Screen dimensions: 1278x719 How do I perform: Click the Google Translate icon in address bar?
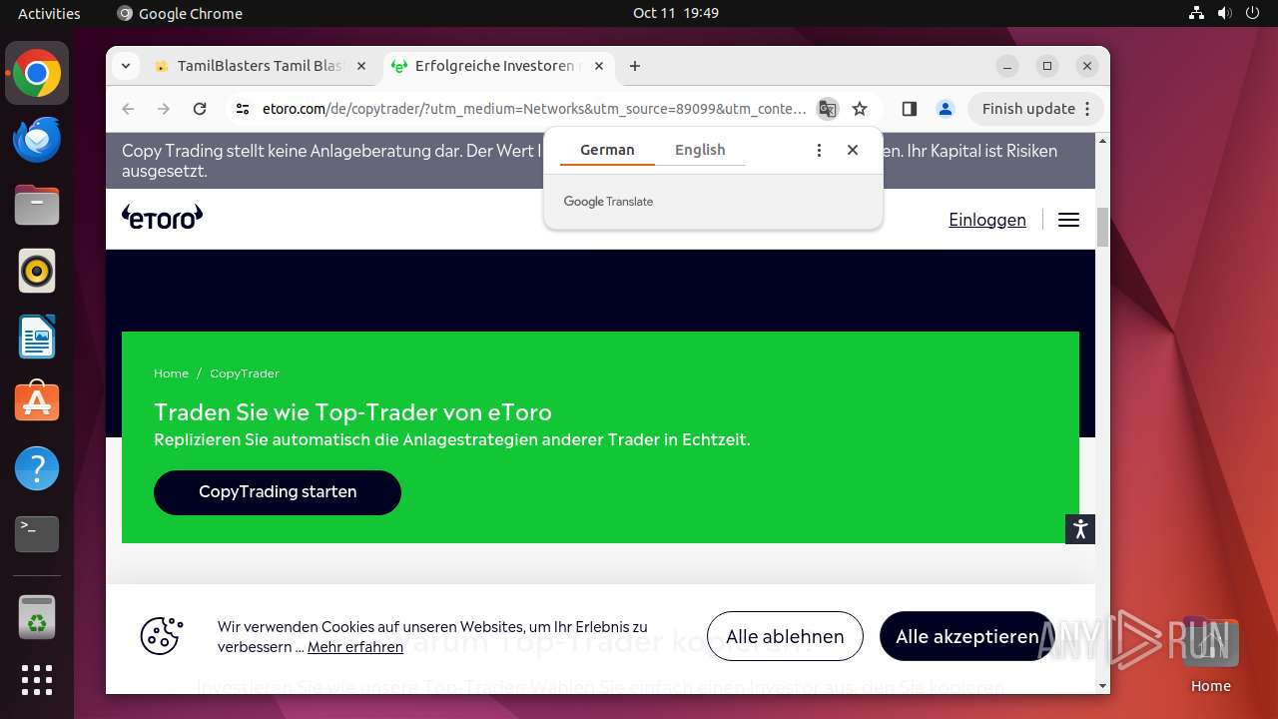click(x=827, y=109)
